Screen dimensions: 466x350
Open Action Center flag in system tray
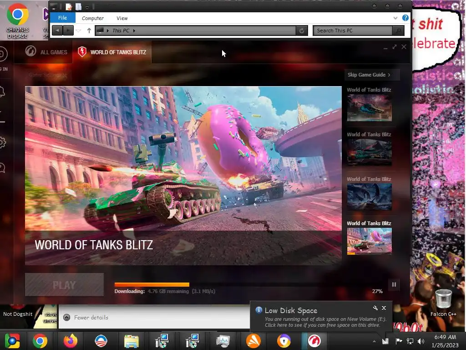[399, 341]
